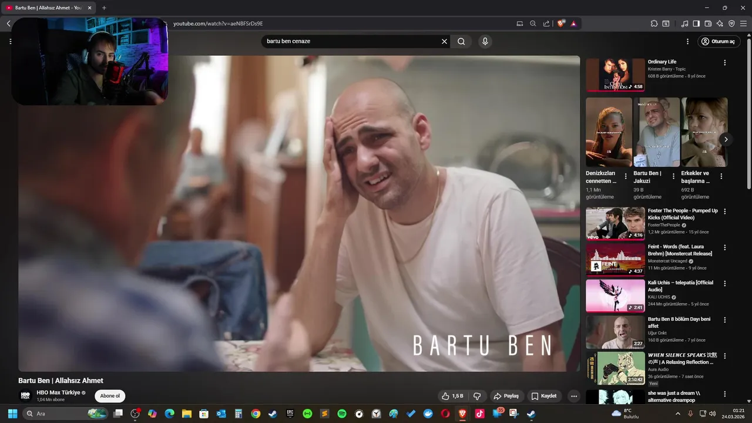Open the Leo AI sparkle icon

point(720,23)
